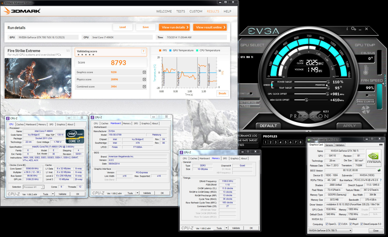Click the Load button in Run details
Viewport: 388px width, 237px height.
123,27
